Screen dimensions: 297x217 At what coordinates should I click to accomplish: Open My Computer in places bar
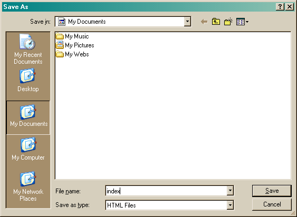click(x=28, y=149)
